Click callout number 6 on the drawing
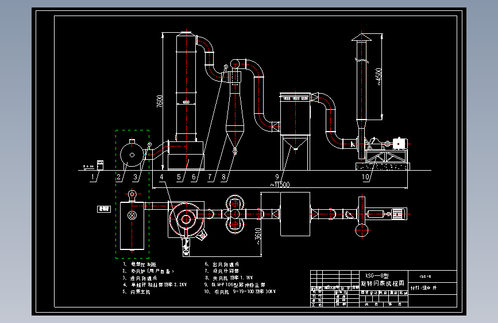498x323 pixels. coord(194,177)
